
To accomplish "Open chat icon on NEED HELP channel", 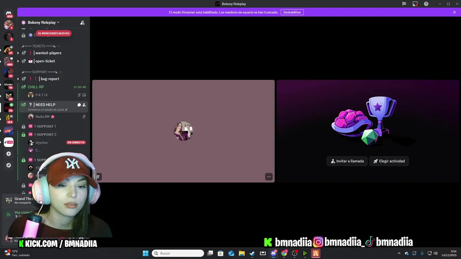I will tap(79, 105).
